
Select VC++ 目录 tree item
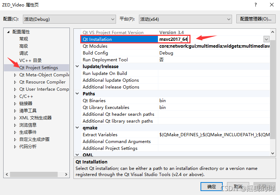point(30,61)
